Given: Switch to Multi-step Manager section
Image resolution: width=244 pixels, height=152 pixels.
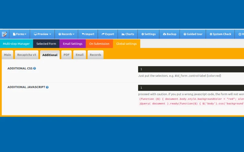Looking at the screenshot, I should pyautogui.click(x=16, y=44).
